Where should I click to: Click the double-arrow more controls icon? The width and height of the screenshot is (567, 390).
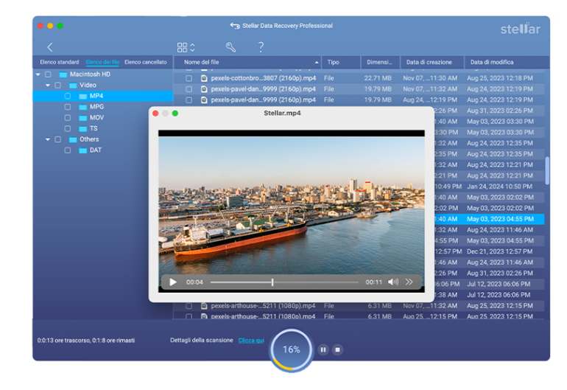[x=409, y=282]
